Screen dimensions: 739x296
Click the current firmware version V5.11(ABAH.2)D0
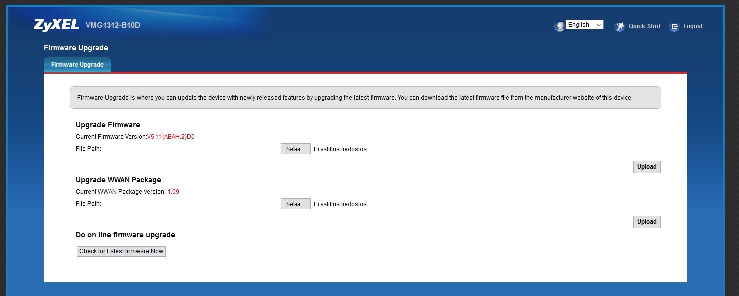click(170, 137)
